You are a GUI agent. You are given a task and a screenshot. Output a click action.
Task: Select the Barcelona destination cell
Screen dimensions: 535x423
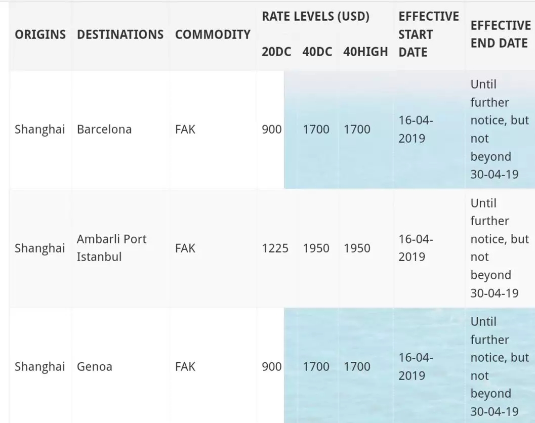(104, 130)
